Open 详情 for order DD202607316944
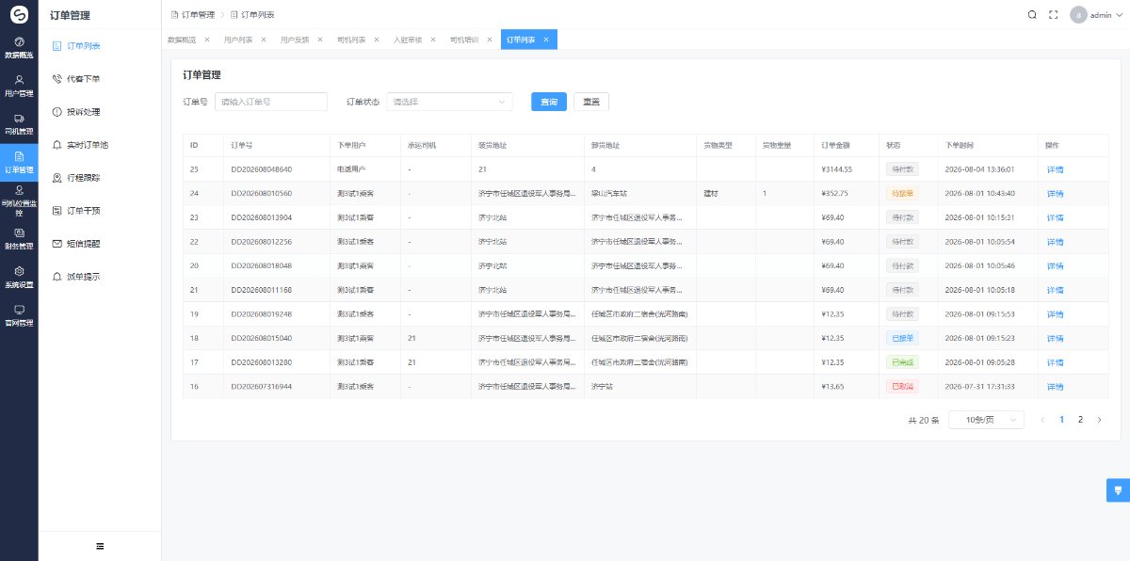The height and width of the screenshot is (561, 1130). click(1055, 386)
